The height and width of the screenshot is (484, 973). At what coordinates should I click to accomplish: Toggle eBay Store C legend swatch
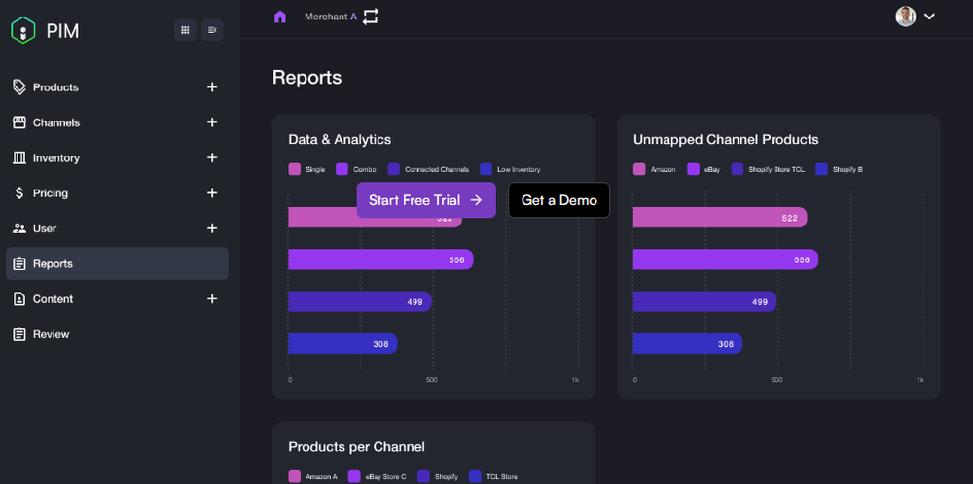tap(354, 476)
